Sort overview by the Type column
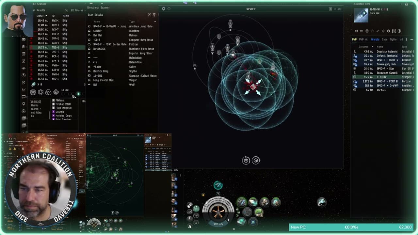 405,47
